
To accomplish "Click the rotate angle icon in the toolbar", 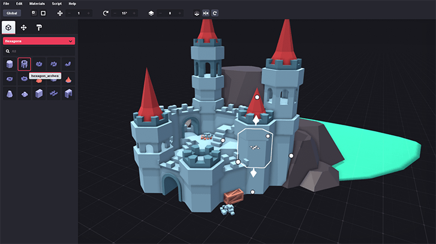I will click(106, 13).
